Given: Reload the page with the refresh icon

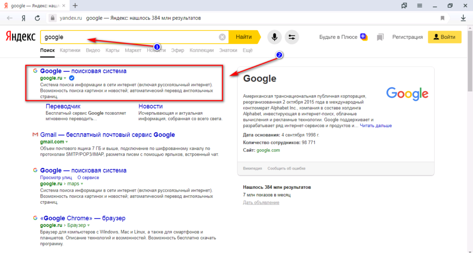Looking at the screenshot, I should pyautogui.click(x=37, y=18).
